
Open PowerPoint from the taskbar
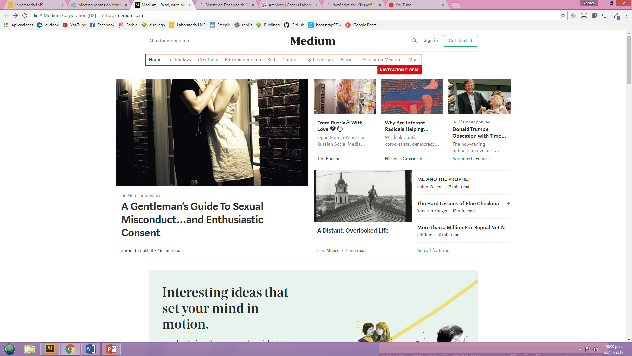pos(111,349)
